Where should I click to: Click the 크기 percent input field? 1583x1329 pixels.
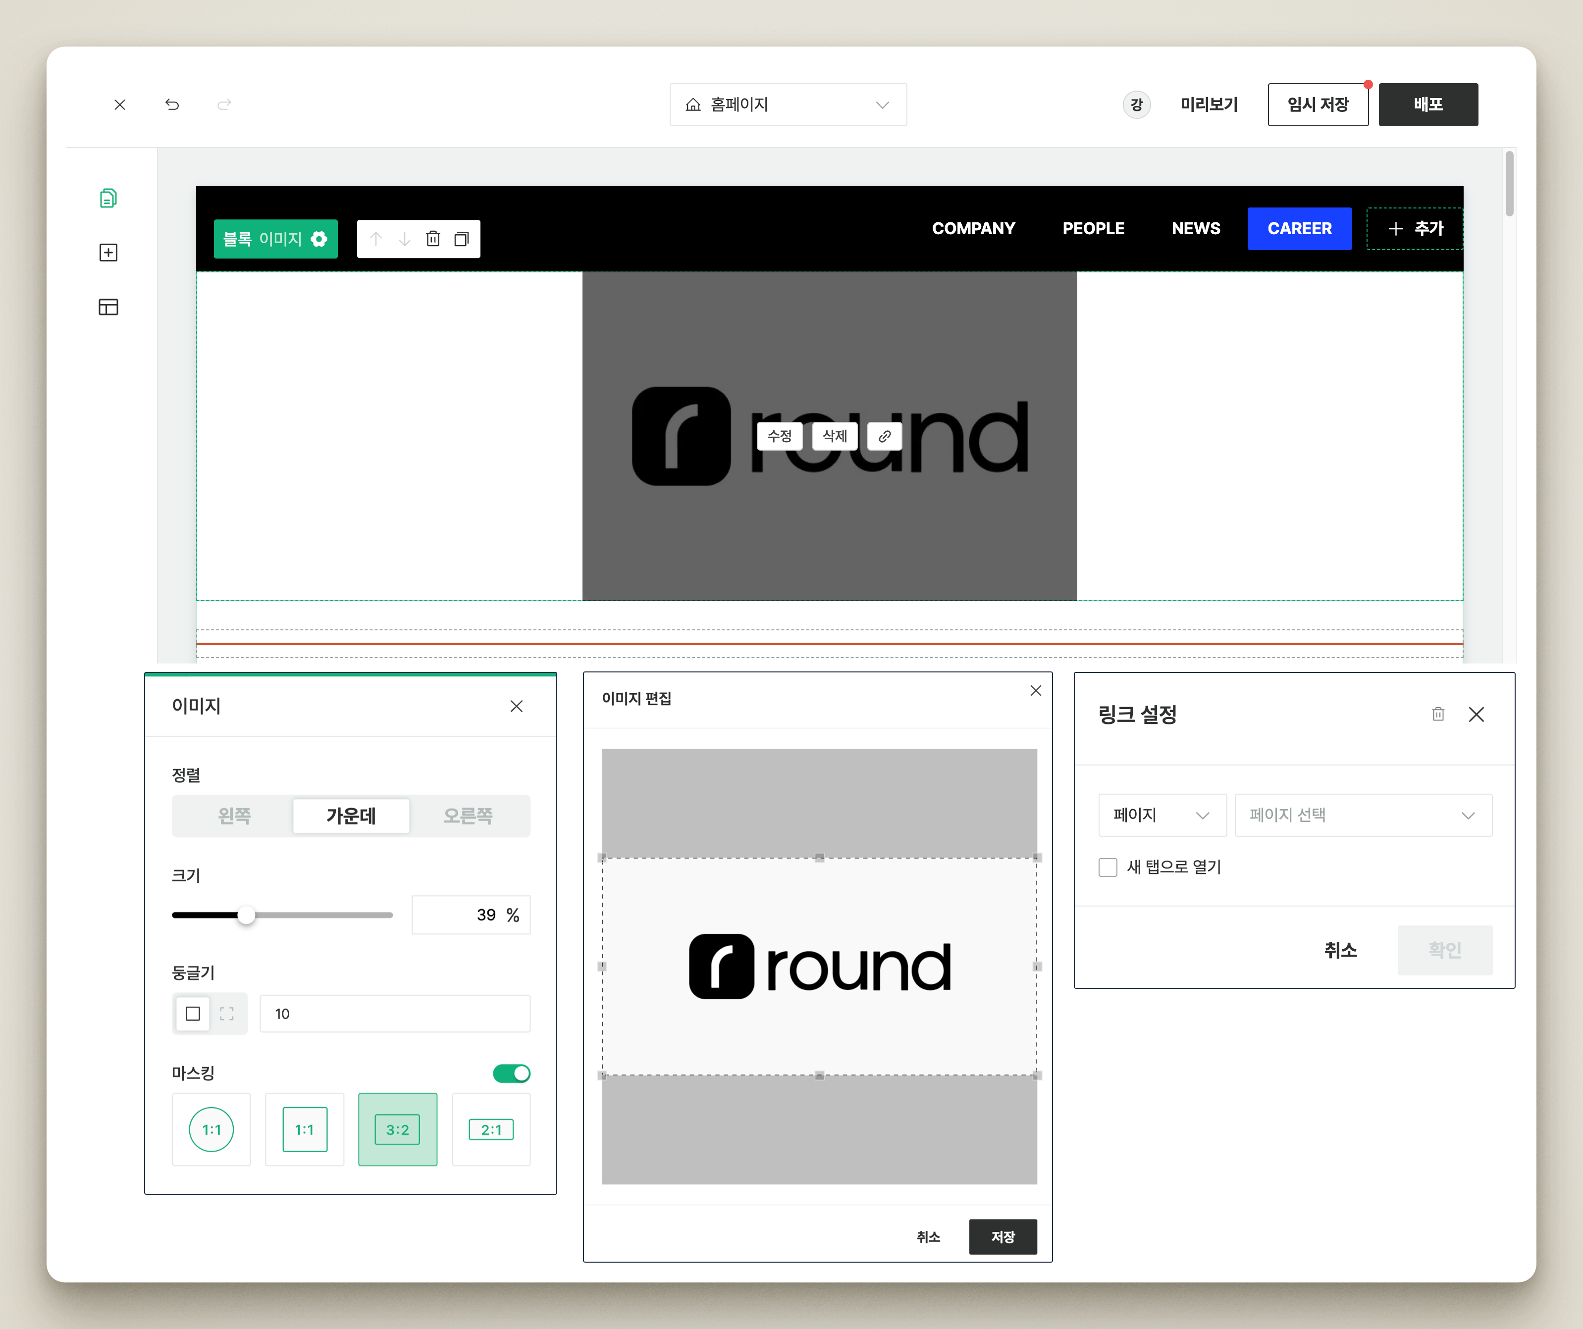point(471,916)
